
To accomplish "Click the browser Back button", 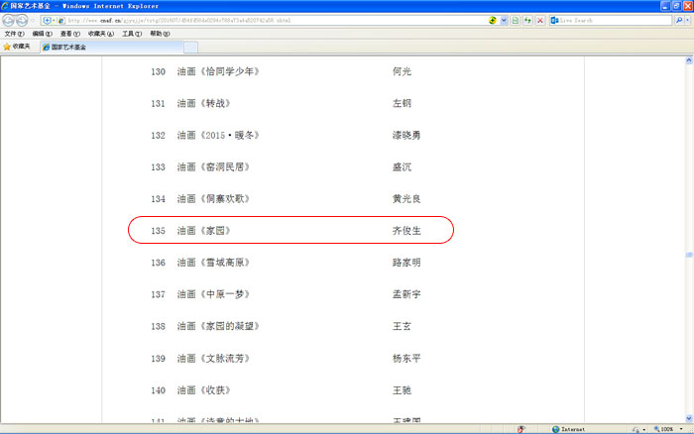I will (8, 20).
